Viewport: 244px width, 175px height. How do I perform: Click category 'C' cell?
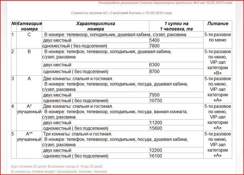pyautogui.click(x=29, y=40)
